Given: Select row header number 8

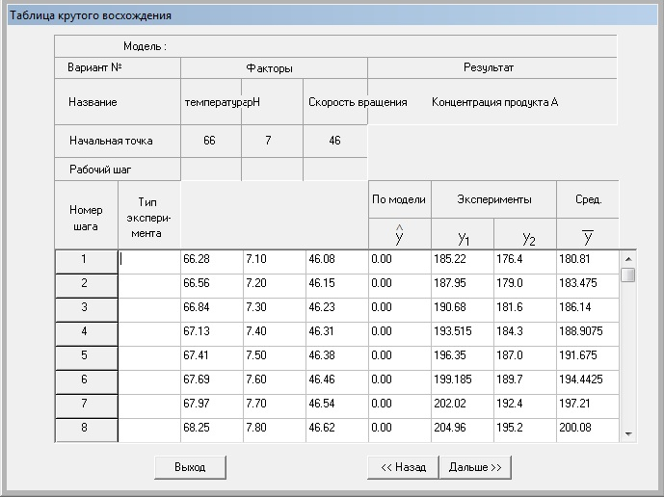Looking at the screenshot, I should (87, 431).
